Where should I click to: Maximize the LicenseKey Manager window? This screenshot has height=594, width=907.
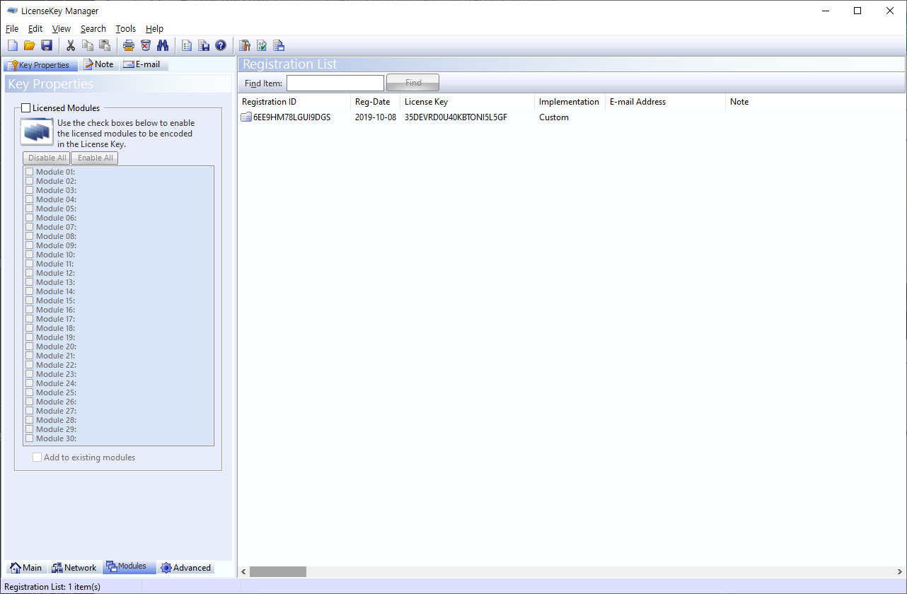(x=857, y=11)
